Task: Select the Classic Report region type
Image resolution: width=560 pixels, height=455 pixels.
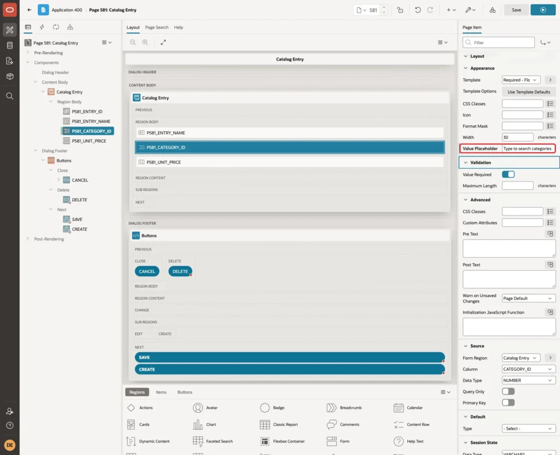Action: [279, 424]
